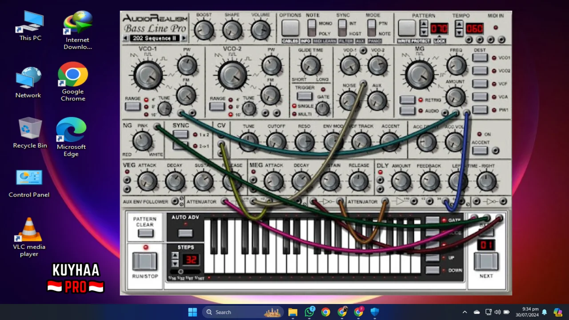Click the MG AMOUNT knob
This screenshot has width=569, height=320.
click(x=455, y=96)
